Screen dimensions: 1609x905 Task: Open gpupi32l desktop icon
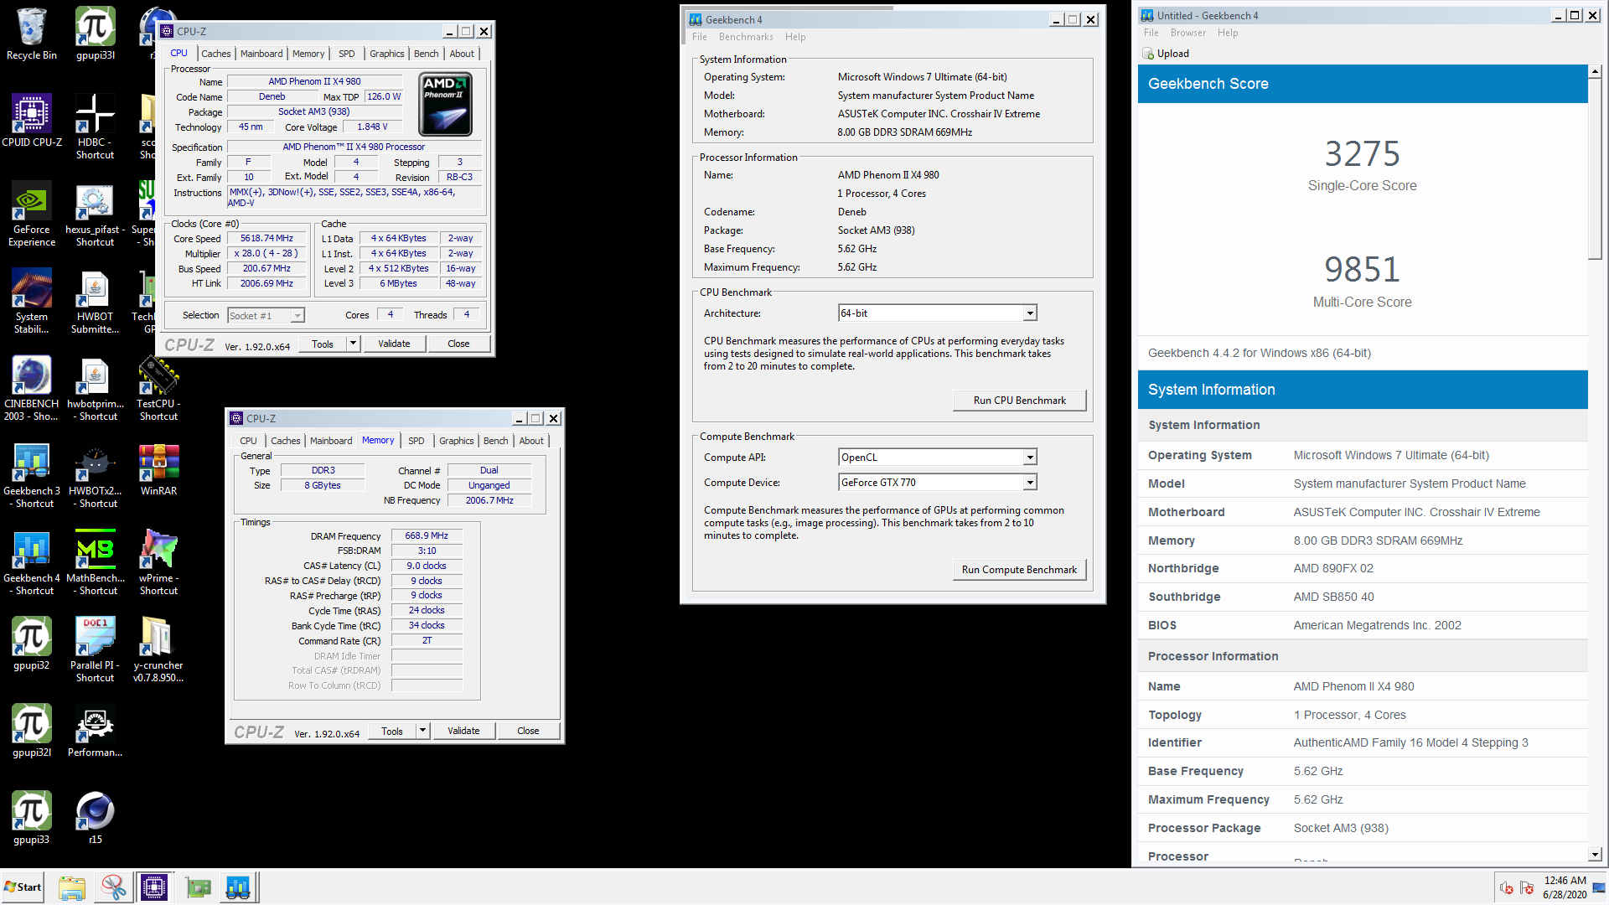point(32,732)
